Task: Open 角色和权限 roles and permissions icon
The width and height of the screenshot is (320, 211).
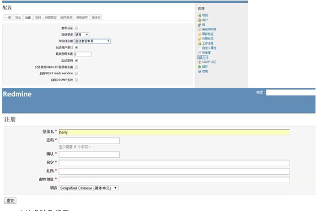Action: click(200, 29)
